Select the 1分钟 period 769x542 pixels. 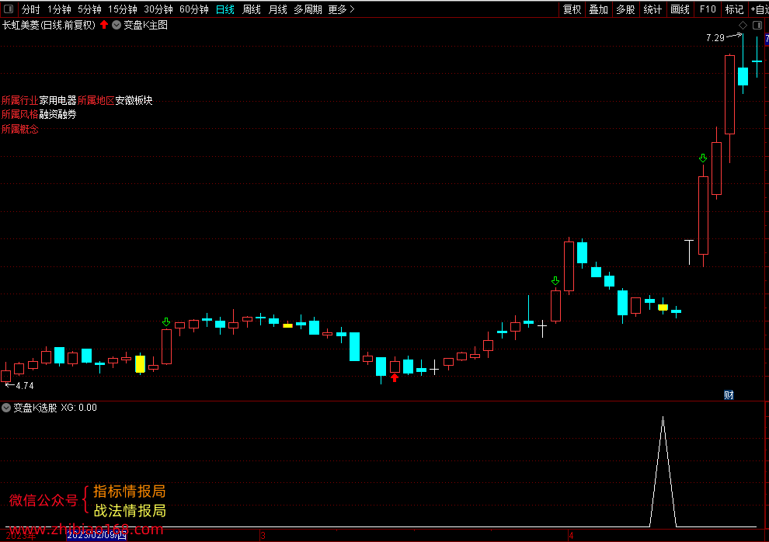pos(59,9)
